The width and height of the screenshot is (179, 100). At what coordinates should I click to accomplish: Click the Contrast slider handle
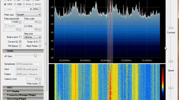(x=171, y=61)
